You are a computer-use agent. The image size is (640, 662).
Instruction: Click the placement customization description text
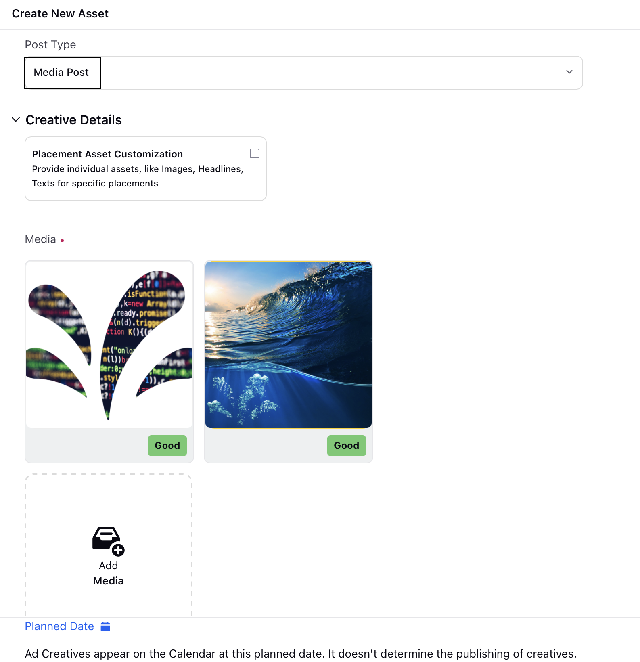point(138,176)
